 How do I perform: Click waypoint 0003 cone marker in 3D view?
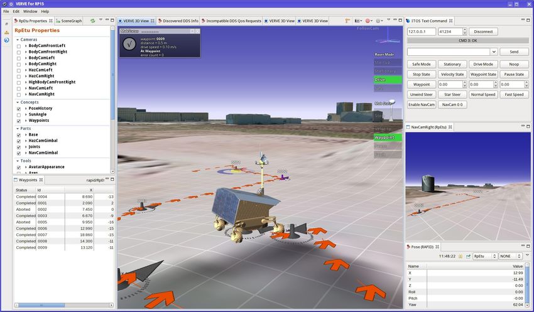141,206
